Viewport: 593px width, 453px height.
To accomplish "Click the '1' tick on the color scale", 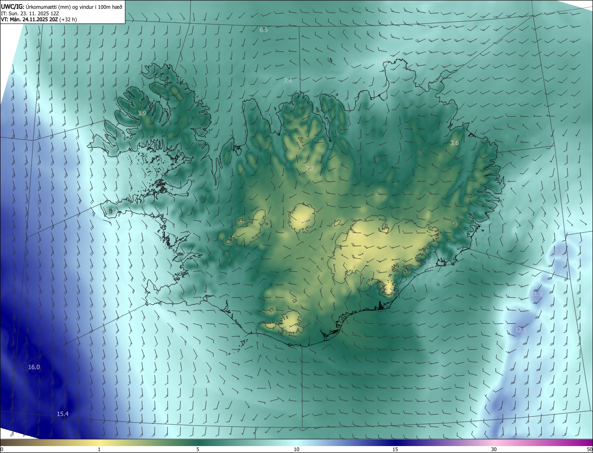I will click(x=99, y=449).
